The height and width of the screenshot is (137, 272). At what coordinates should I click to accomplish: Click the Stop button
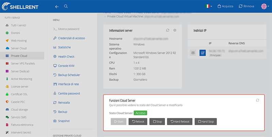[x=157, y=122]
